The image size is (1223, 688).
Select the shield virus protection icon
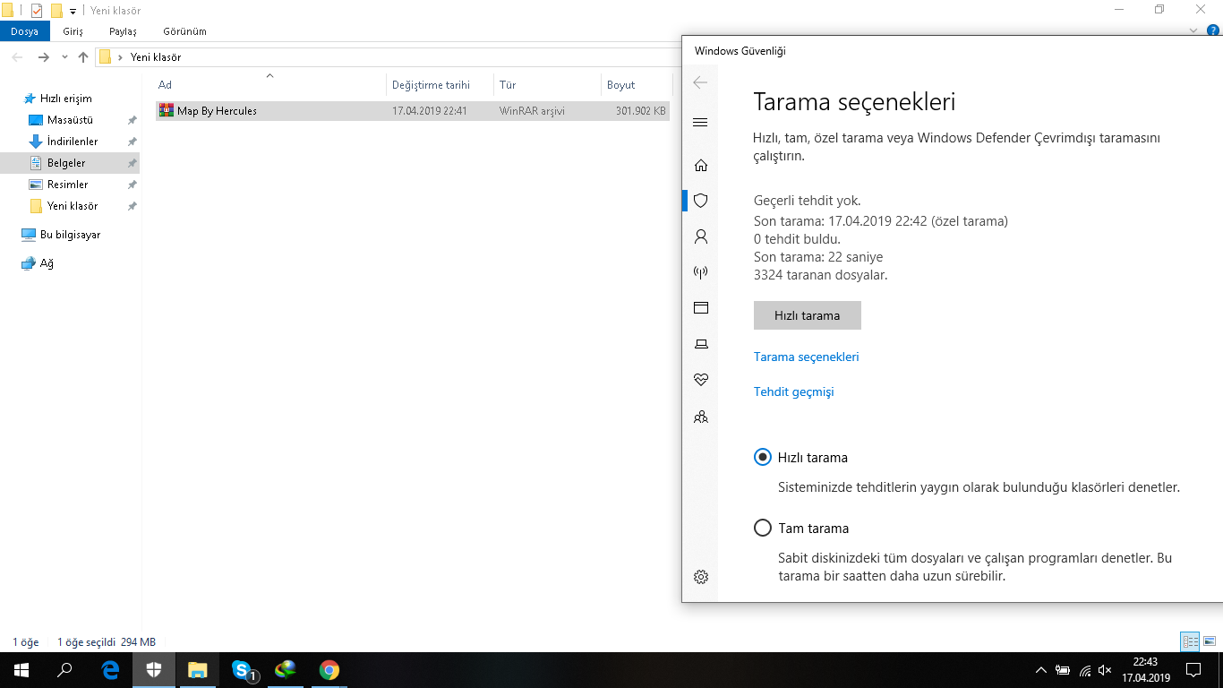701,201
